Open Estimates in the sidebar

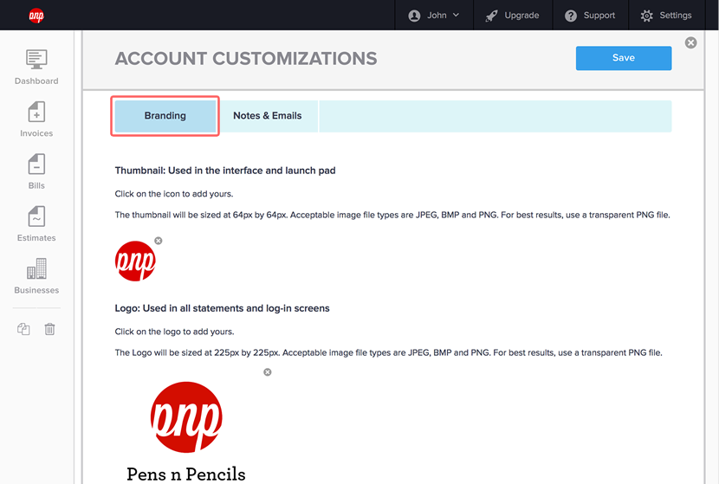click(x=36, y=224)
